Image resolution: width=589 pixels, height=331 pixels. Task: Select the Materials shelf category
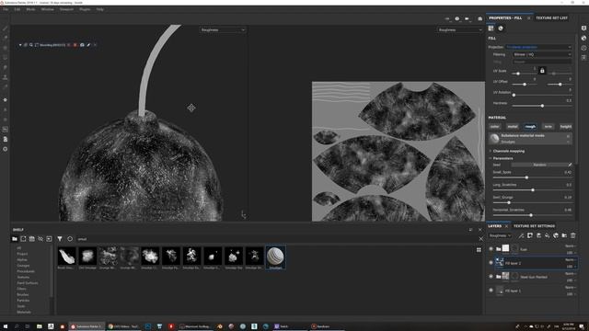[24, 313]
